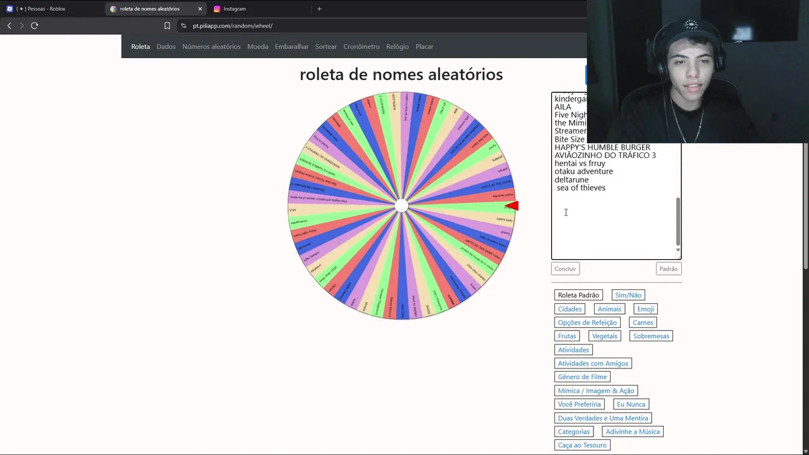Screen dimensions: 809x455
Task: Select the Atividades com Amigos preset
Action: point(593,363)
